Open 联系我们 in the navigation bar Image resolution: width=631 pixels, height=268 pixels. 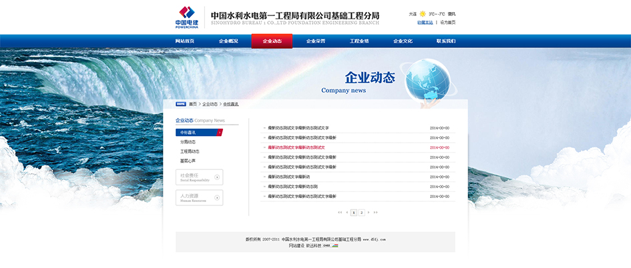(446, 41)
